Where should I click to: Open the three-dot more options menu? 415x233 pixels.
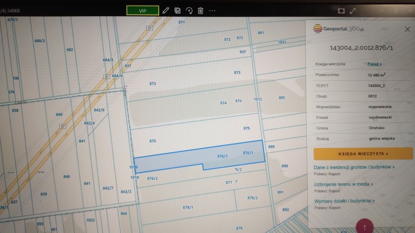(212, 11)
